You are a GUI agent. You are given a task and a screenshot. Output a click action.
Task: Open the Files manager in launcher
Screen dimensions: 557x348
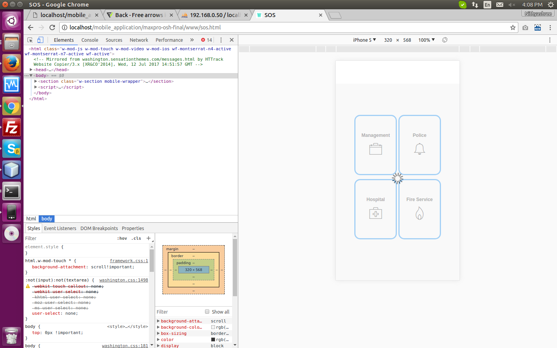click(x=12, y=42)
